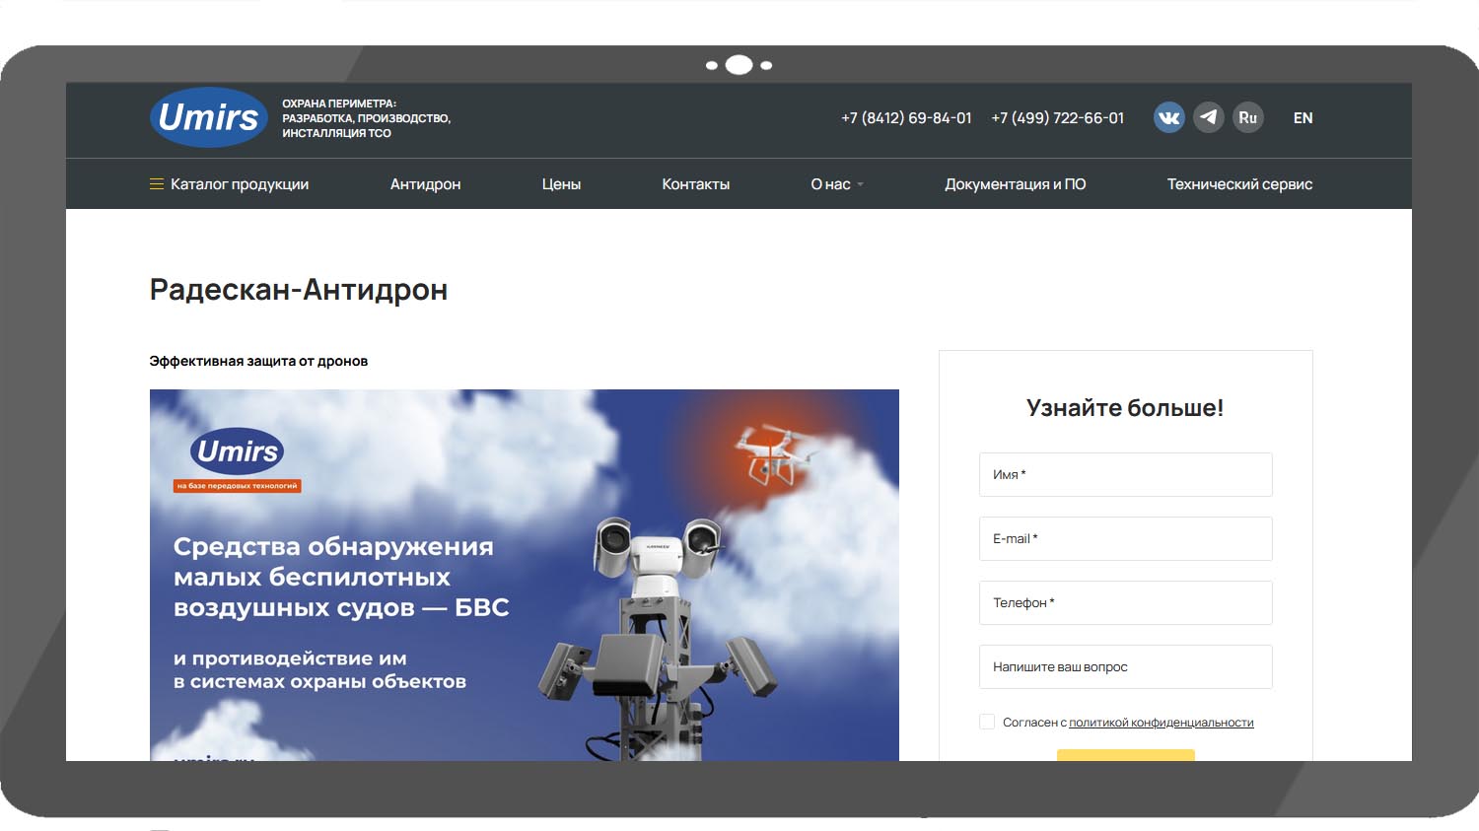Open the Telegram channel icon
The height and width of the screenshot is (831, 1479).
(x=1208, y=117)
